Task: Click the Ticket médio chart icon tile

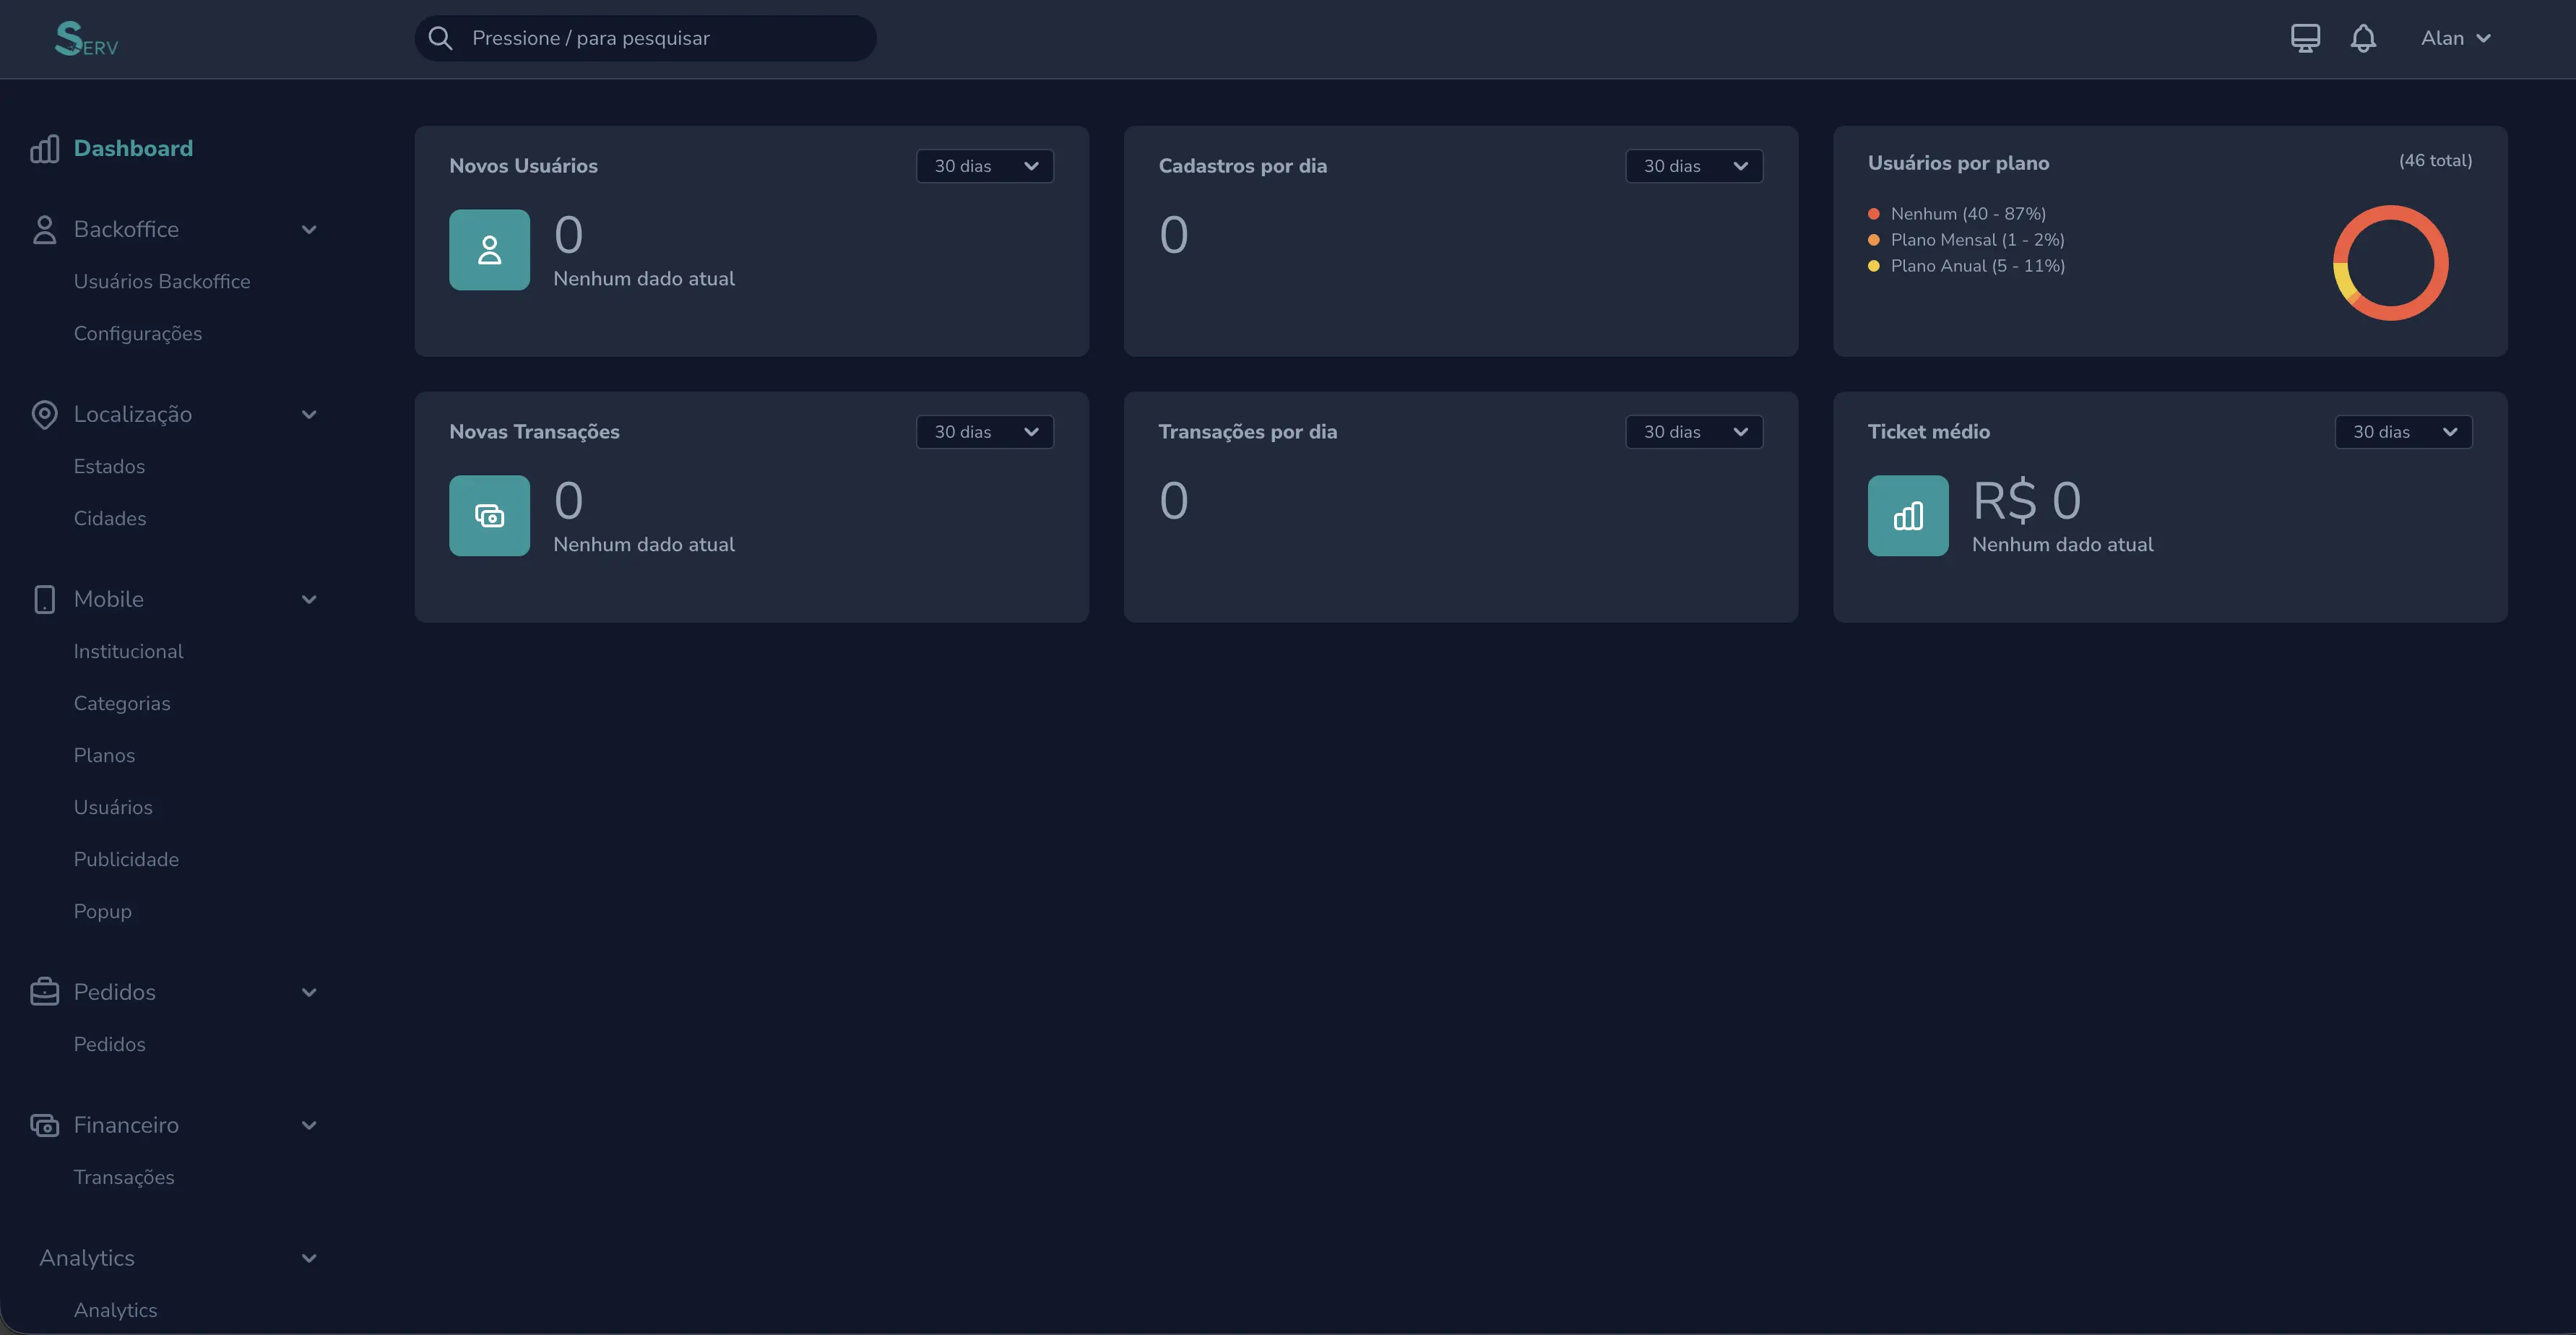Action: click(x=1908, y=516)
